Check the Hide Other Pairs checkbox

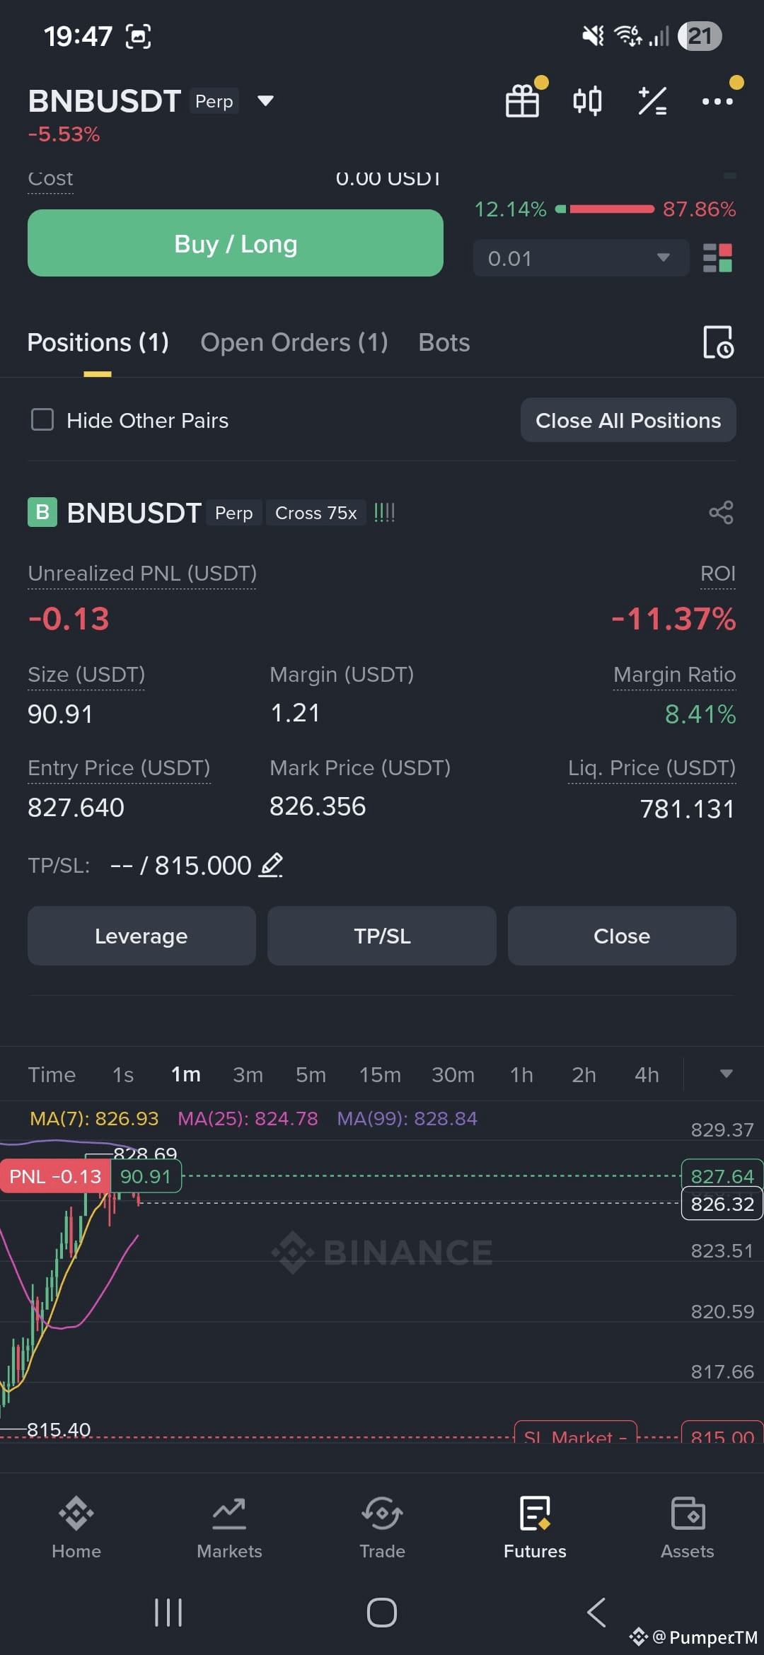click(x=42, y=420)
